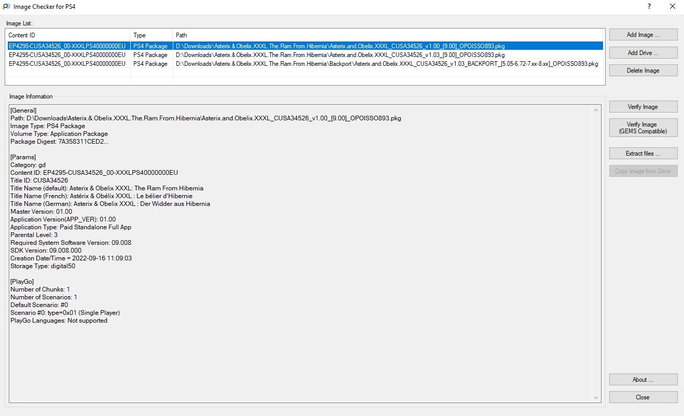Click the [PlayGo] section heading

(x=22, y=282)
